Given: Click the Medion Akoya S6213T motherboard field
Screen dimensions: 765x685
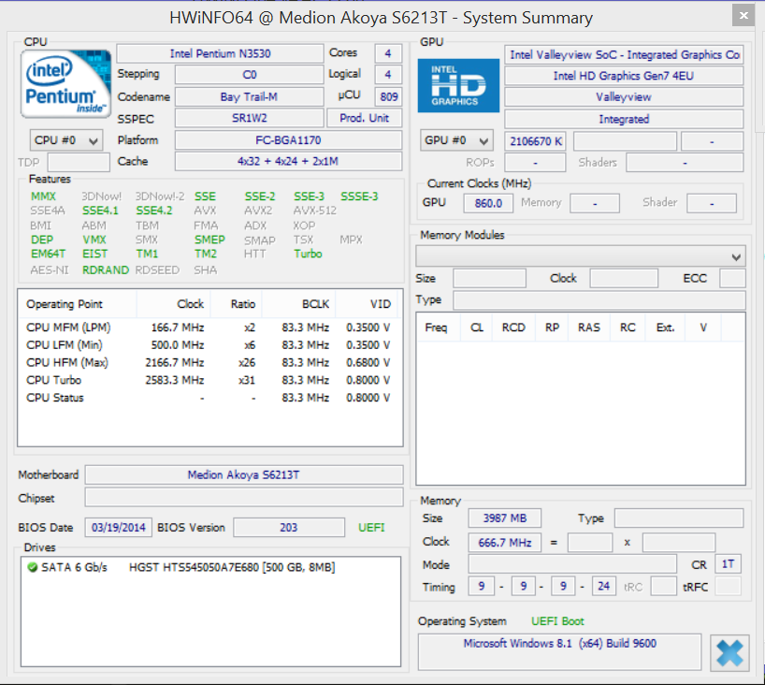Looking at the screenshot, I should tap(243, 474).
